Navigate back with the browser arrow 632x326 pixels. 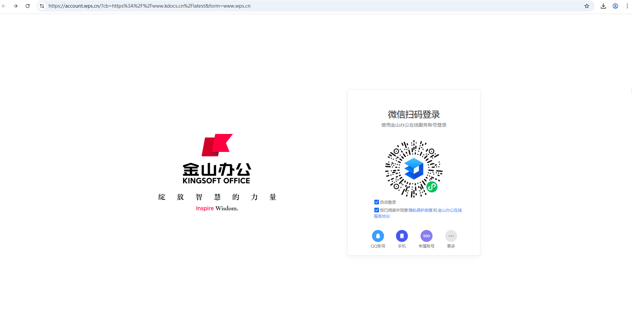4,6
